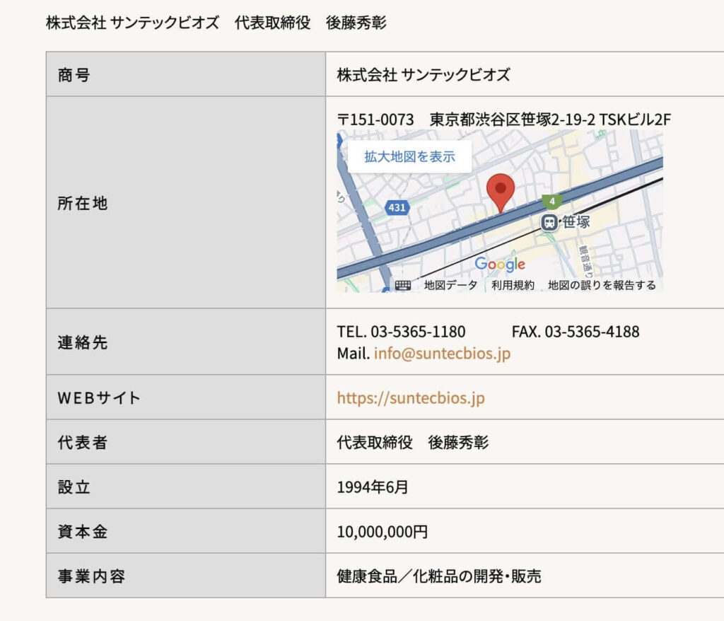Open the info@suntecbios.jp mail link
The image size is (724, 621).
click(442, 354)
